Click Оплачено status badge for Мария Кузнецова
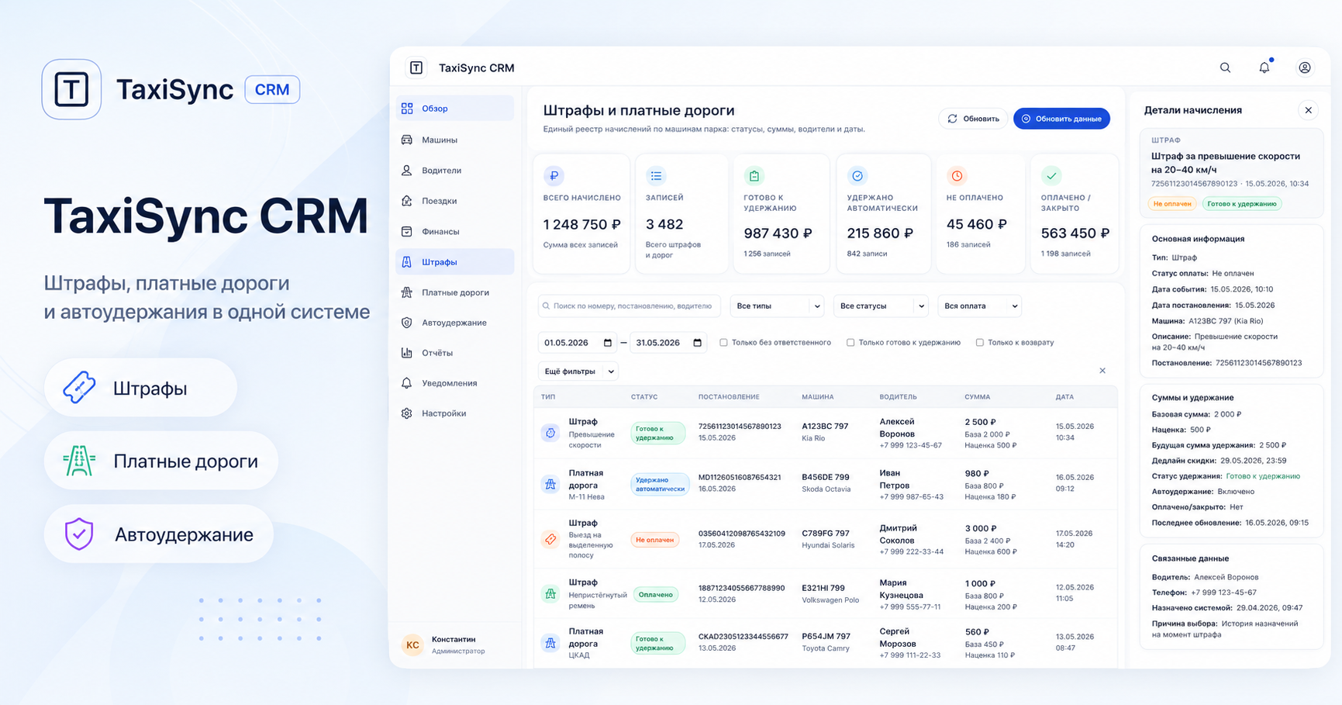Image resolution: width=1342 pixels, height=705 pixels. (x=656, y=595)
